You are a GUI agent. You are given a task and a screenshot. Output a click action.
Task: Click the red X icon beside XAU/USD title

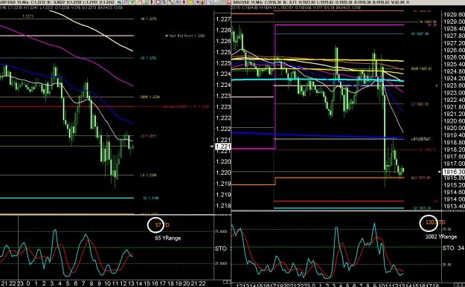click(x=229, y=2)
